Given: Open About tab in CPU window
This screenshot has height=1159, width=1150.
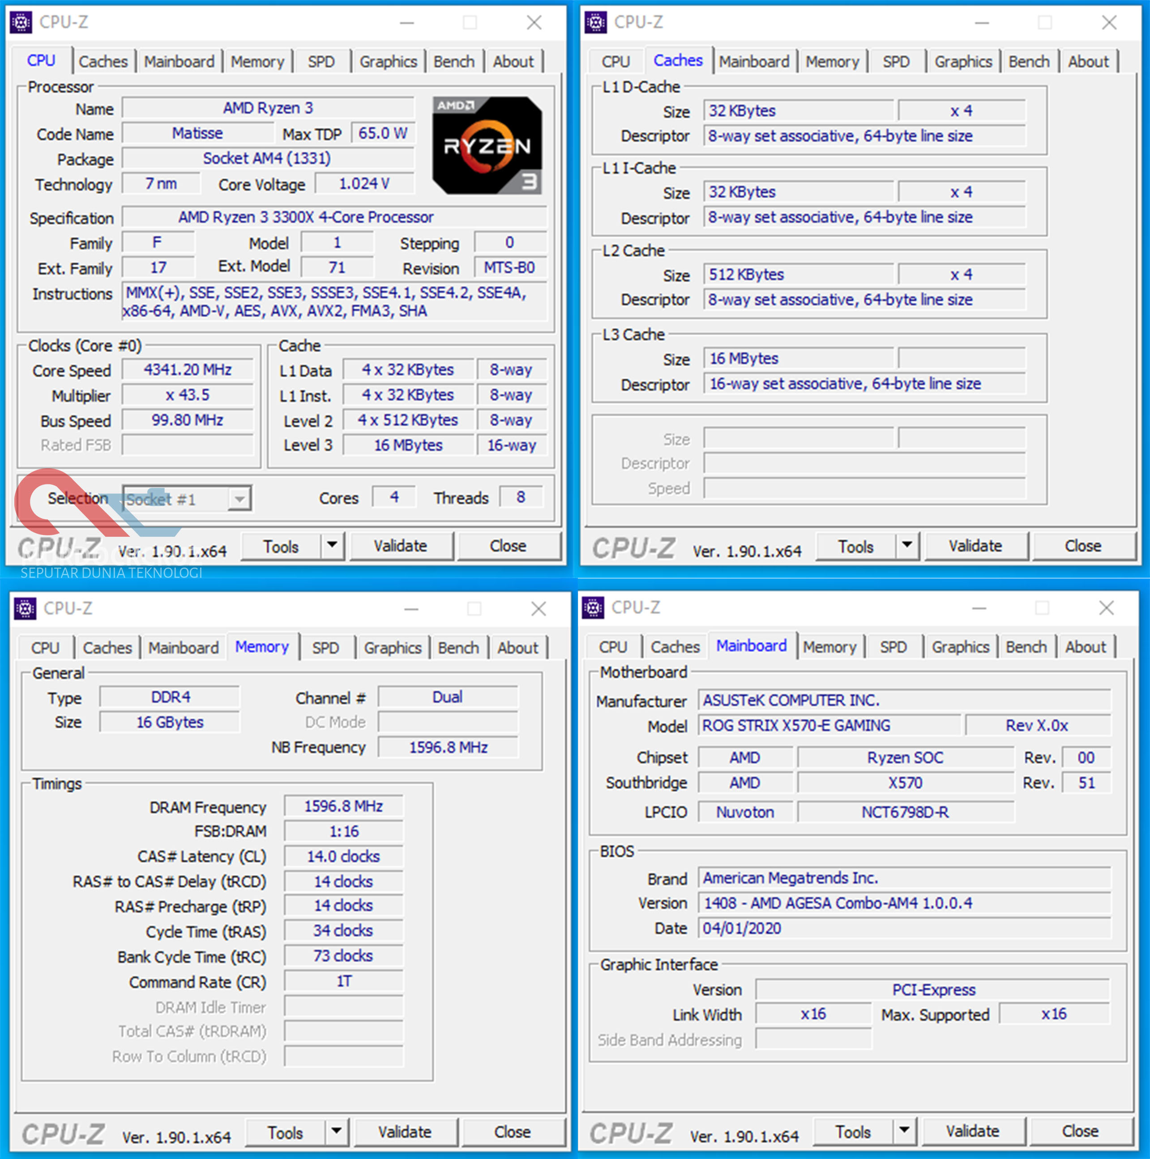Looking at the screenshot, I should [513, 62].
